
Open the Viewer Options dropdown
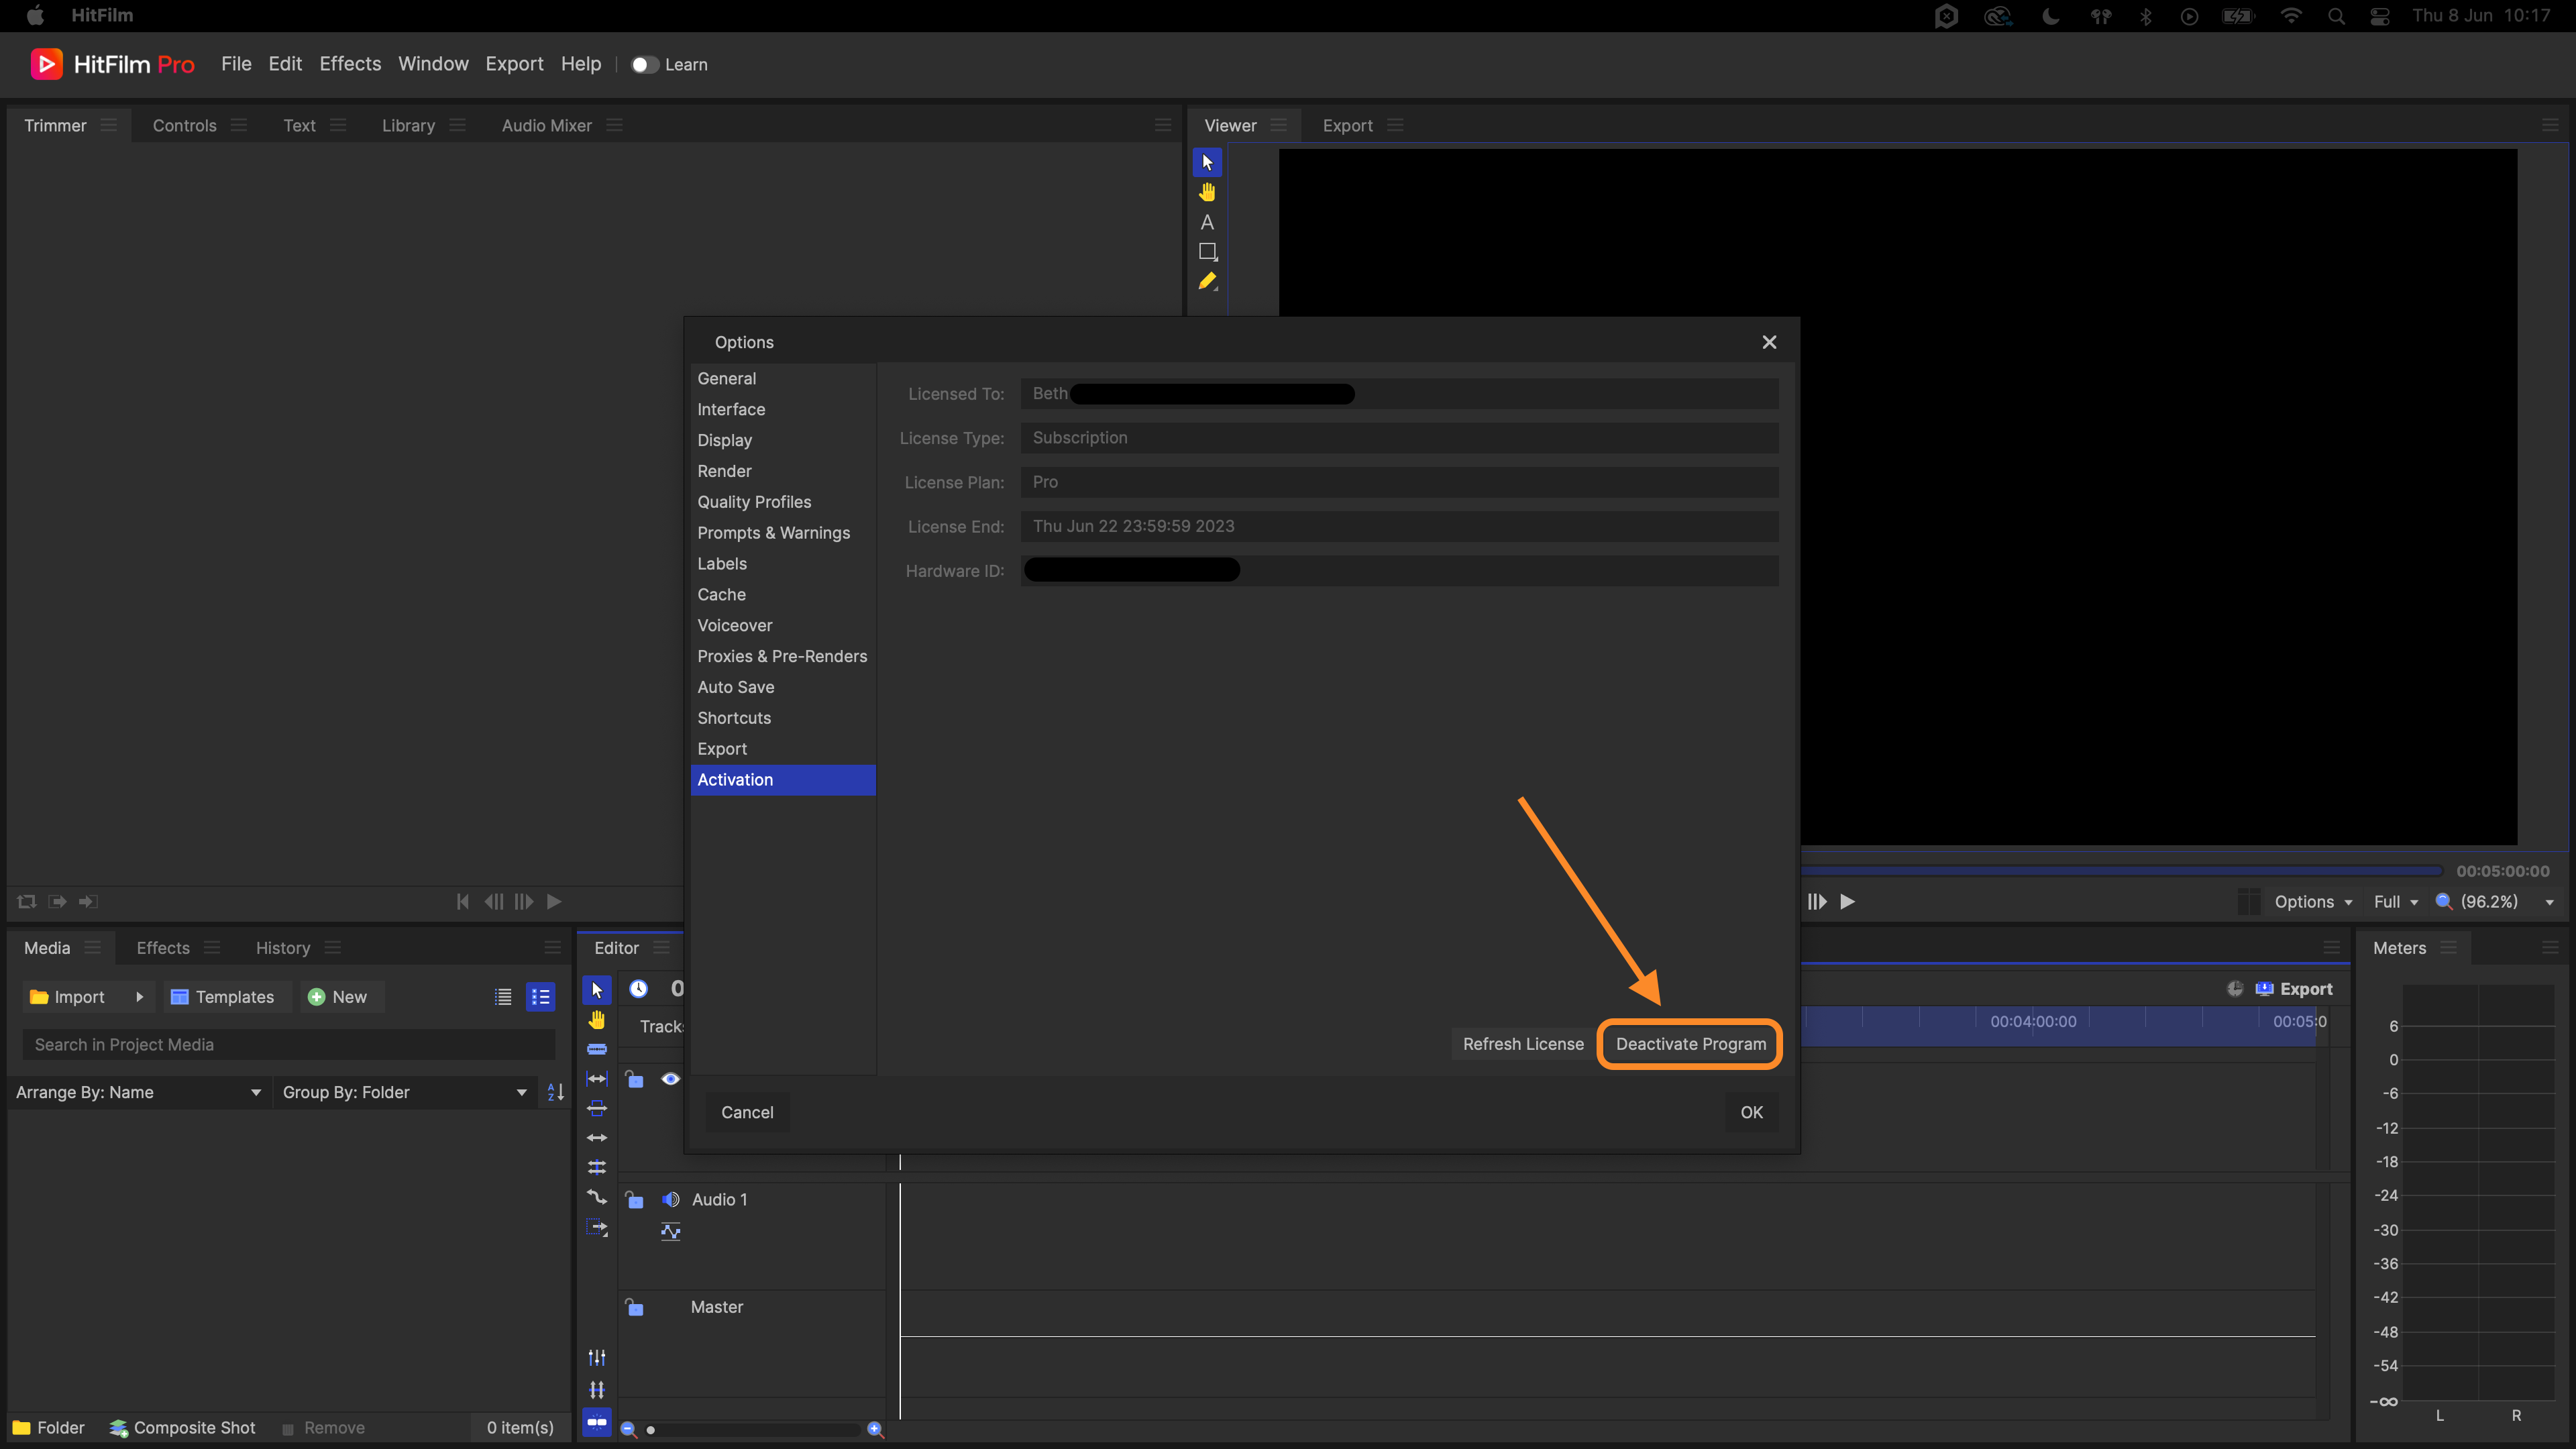point(2313,901)
